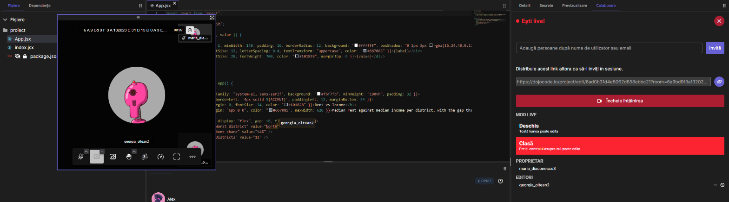Unmute microphone in the video call toolbar
Image resolution: width=729 pixels, height=202 pixels.
click(x=81, y=157)
